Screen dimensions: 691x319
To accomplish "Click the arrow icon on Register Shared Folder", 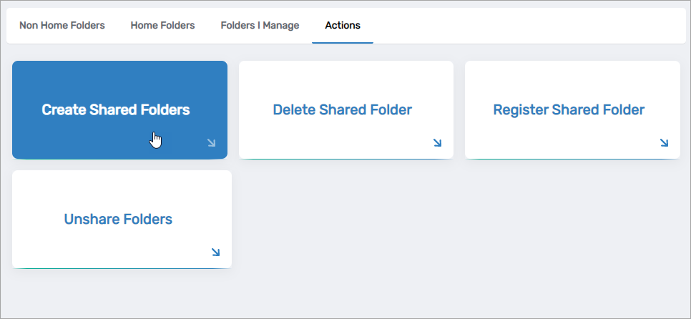I will pyautogui.click(x=664, y=143).
